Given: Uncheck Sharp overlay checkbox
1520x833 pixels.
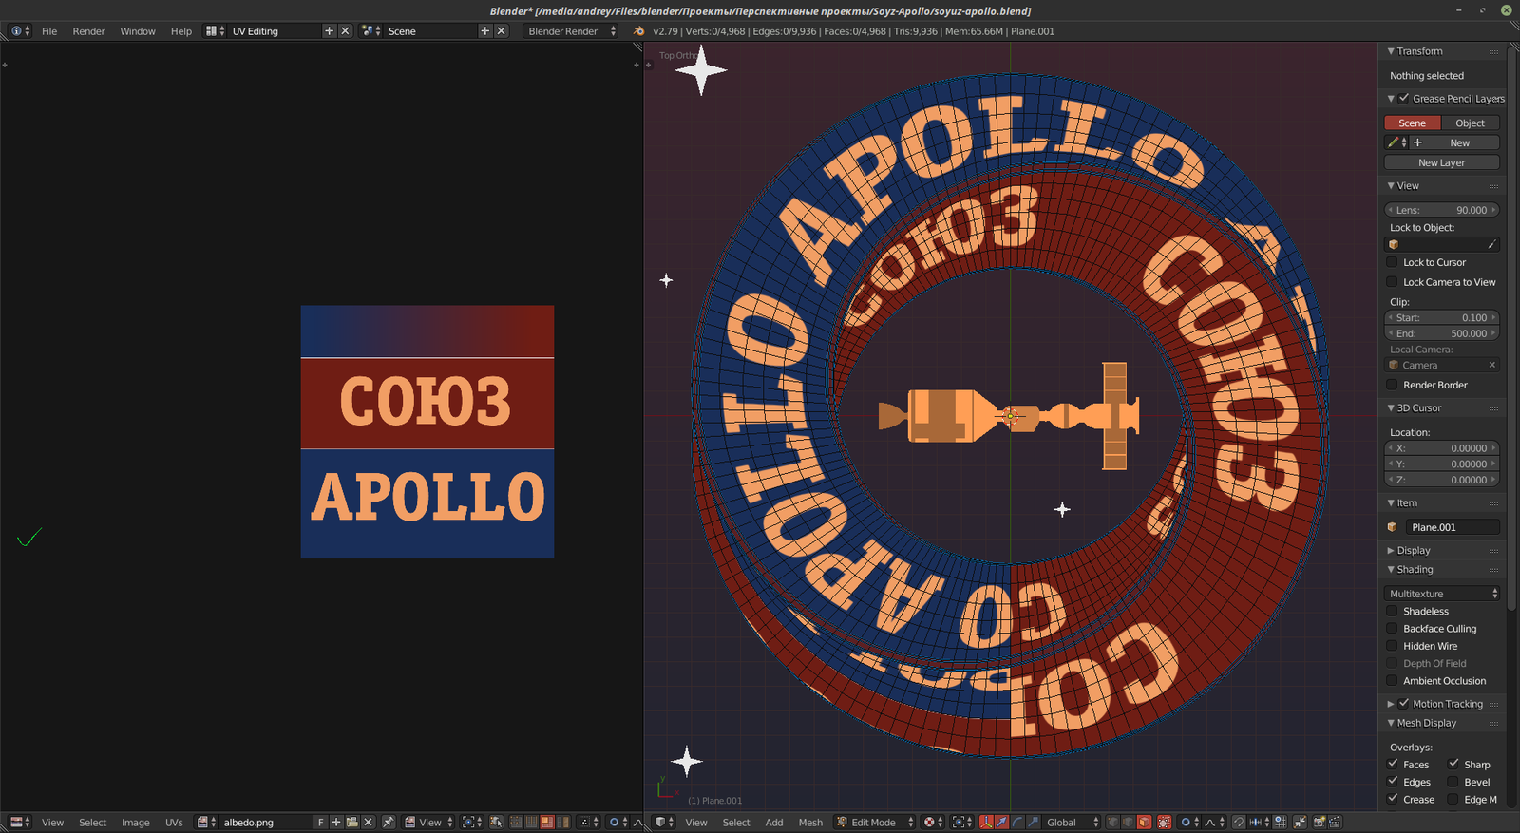Looking at the screenshot, I should click(1453, 764).
